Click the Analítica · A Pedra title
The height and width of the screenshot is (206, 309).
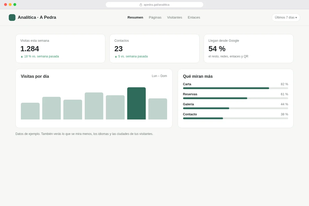pos(37,18)
